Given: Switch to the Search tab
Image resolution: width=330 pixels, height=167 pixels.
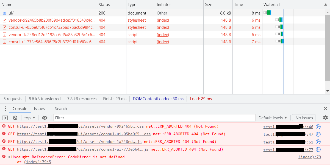Looking at the screenshot, I should click(61, 109).
